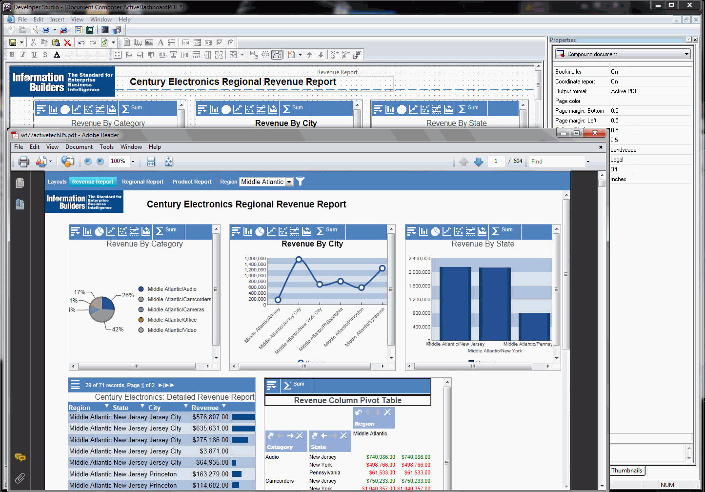Open the zoom 100% dropdown arrow
Screen dimensions: 705x492
tap(133, 162)
